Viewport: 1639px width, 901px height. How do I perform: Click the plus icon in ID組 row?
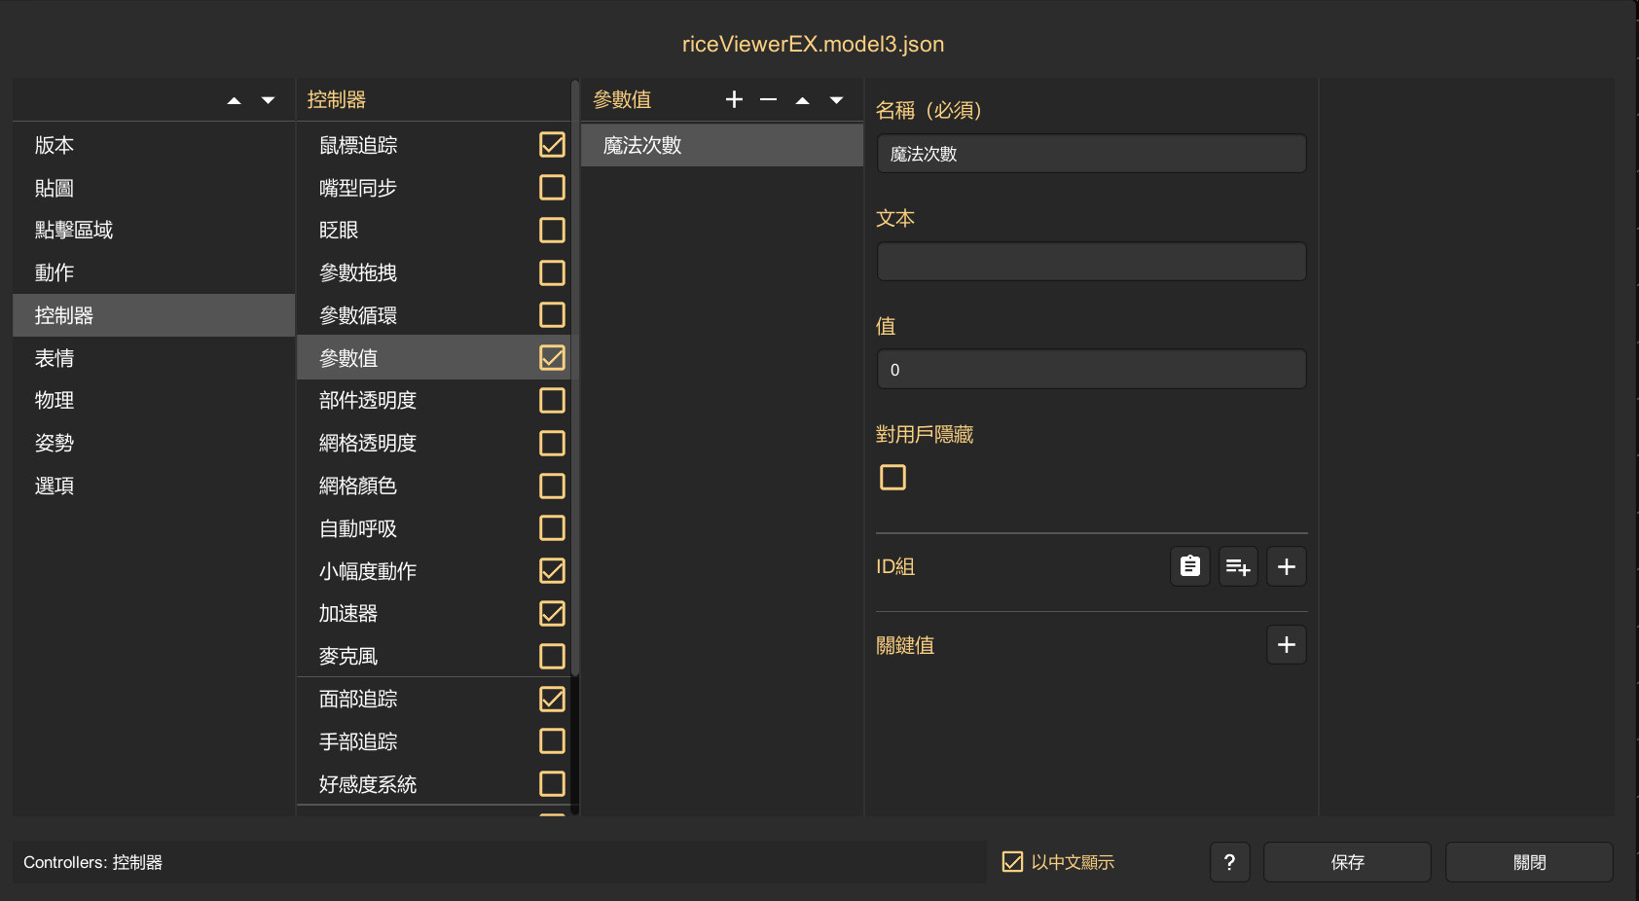click(x=1286, y=566)
